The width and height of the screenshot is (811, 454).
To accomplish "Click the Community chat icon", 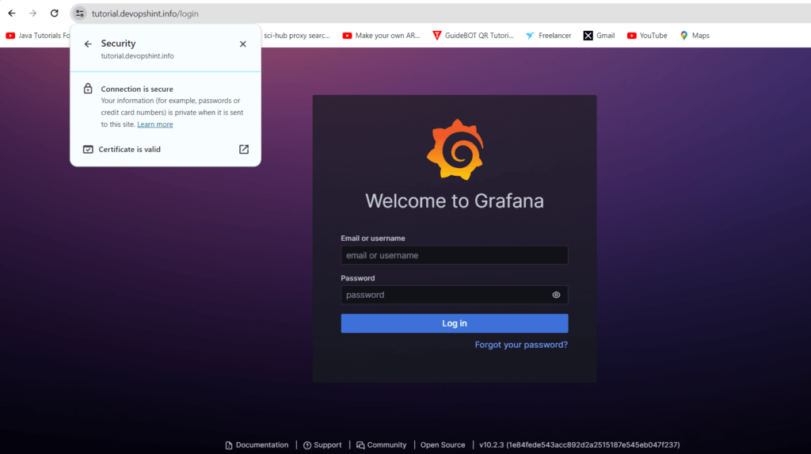I will pos(360,445).
